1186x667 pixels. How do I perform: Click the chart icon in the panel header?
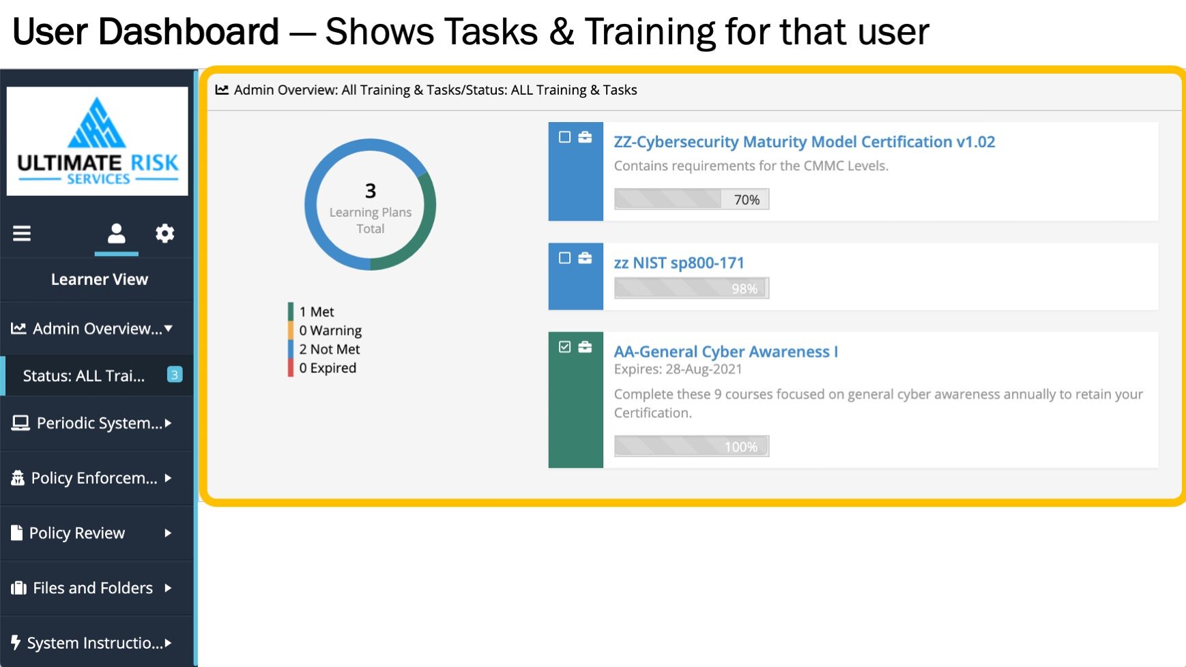pyautogui.click(x=222, y=89)
